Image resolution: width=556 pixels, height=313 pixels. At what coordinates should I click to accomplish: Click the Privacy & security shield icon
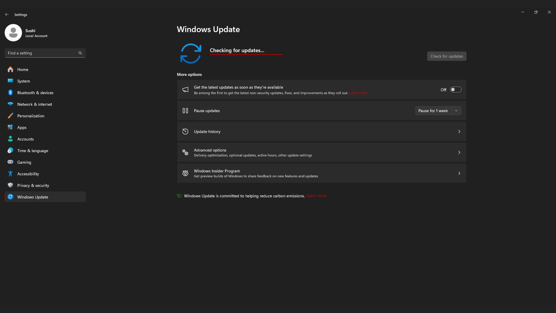point(10,185)
